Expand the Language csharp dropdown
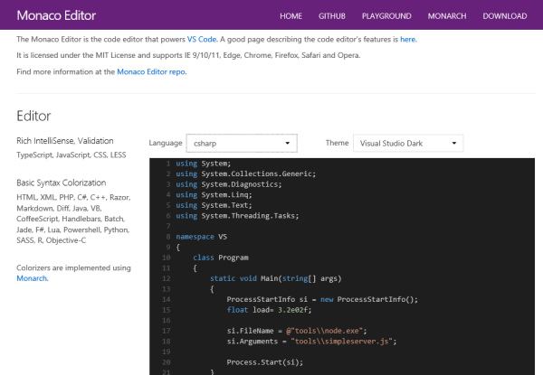 point(240,143)
